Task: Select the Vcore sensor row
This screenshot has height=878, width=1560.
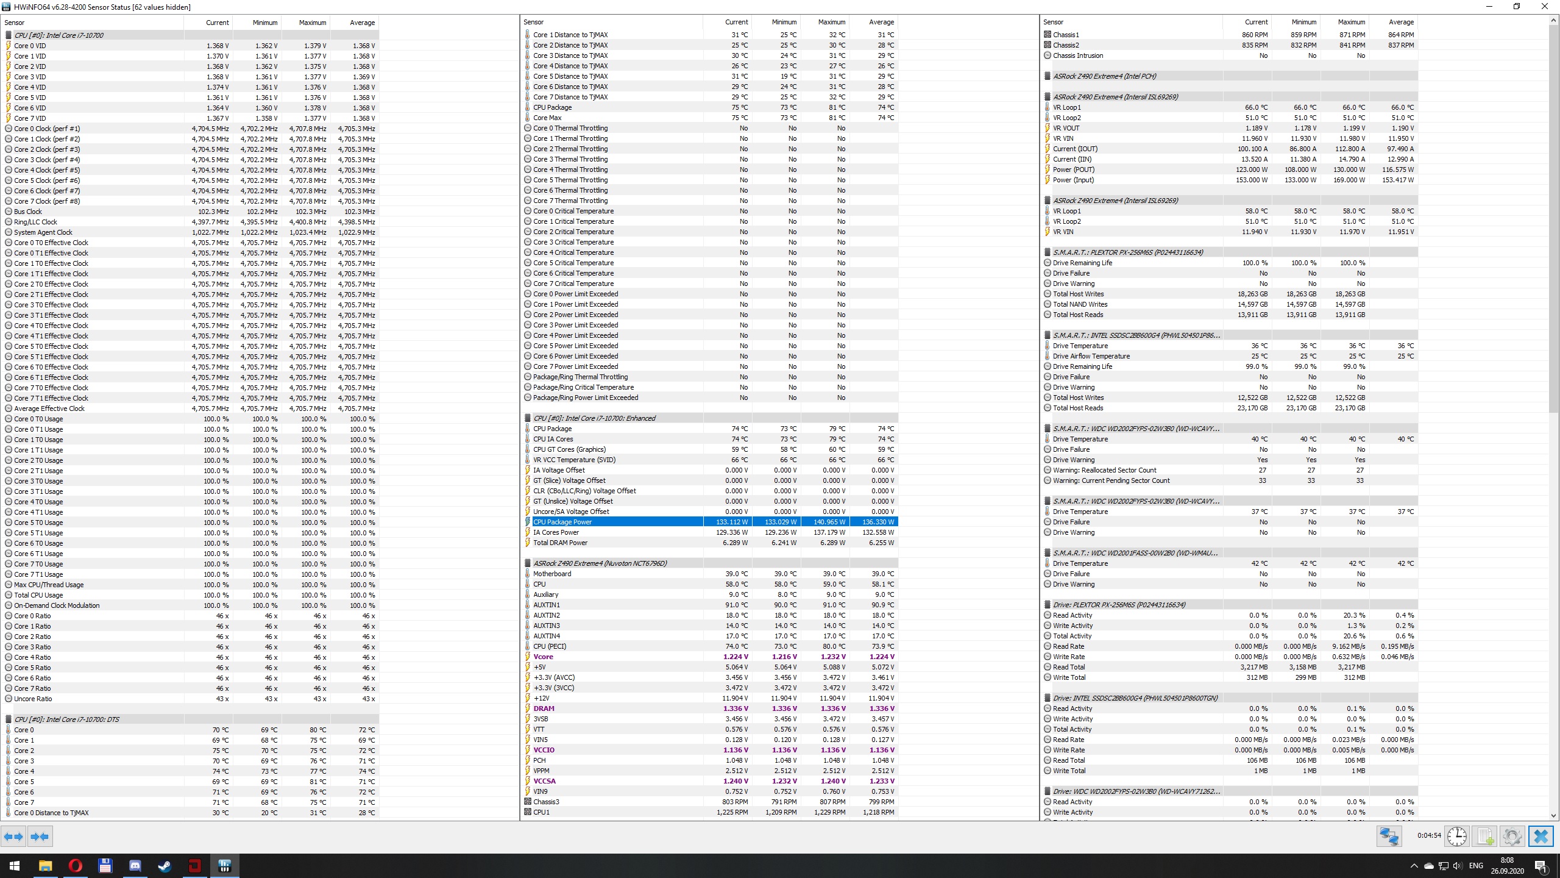Action: click(544, 657)
